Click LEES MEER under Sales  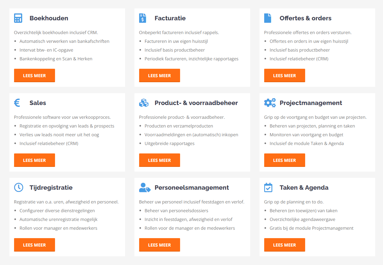[x=34, y=160]
